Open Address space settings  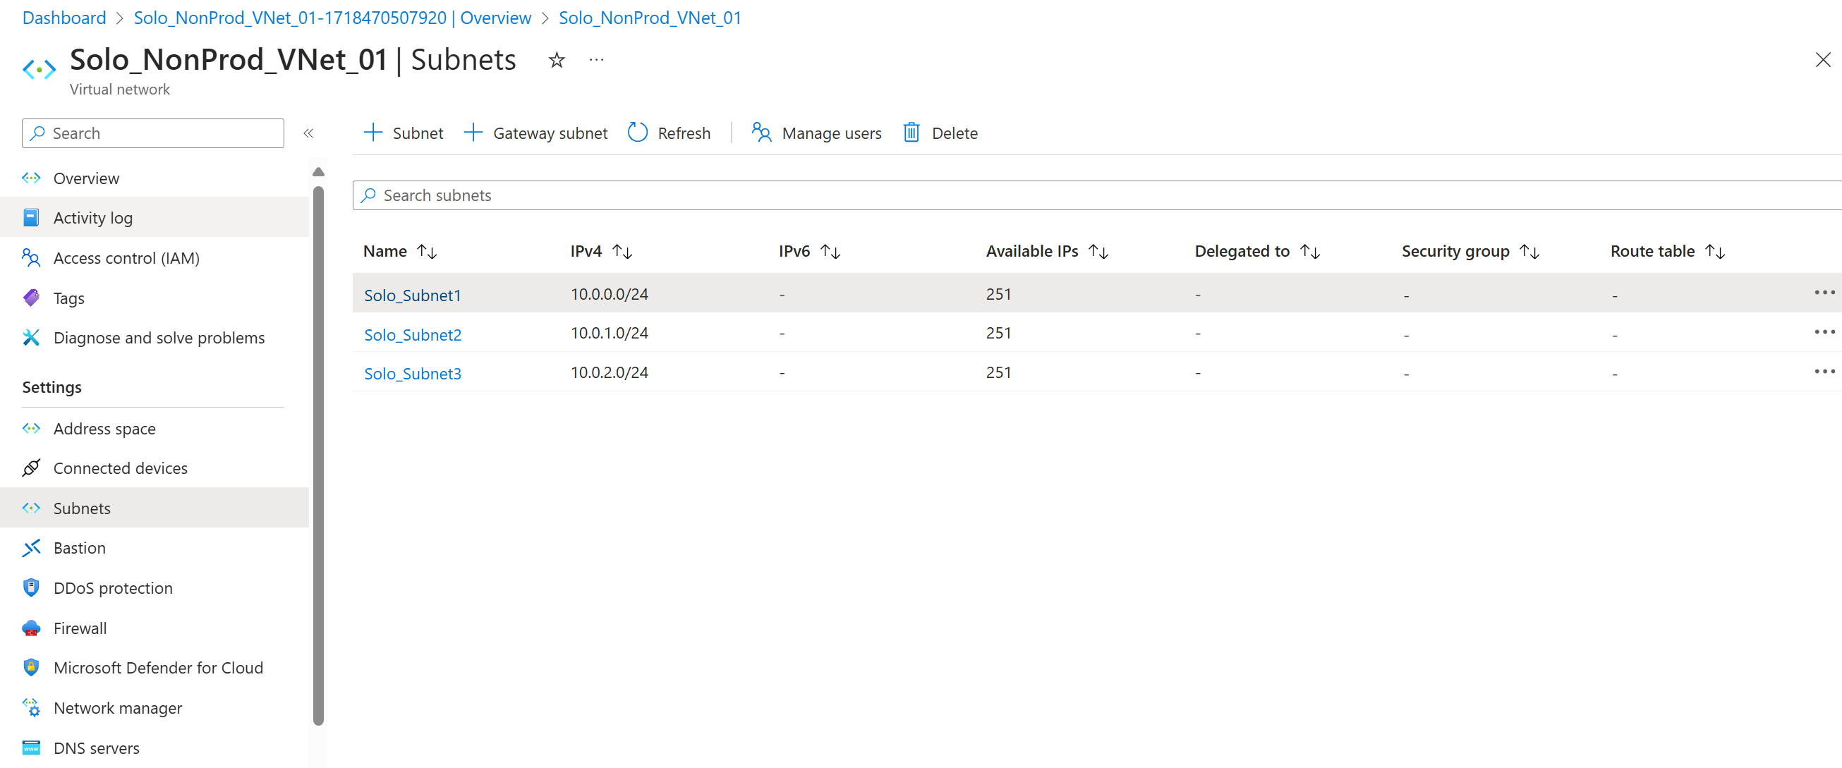pos(154,428)
